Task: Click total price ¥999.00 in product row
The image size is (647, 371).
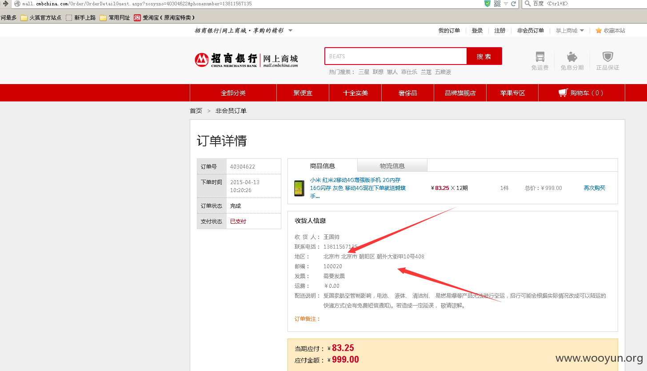Action: click(x=543, y=188)
